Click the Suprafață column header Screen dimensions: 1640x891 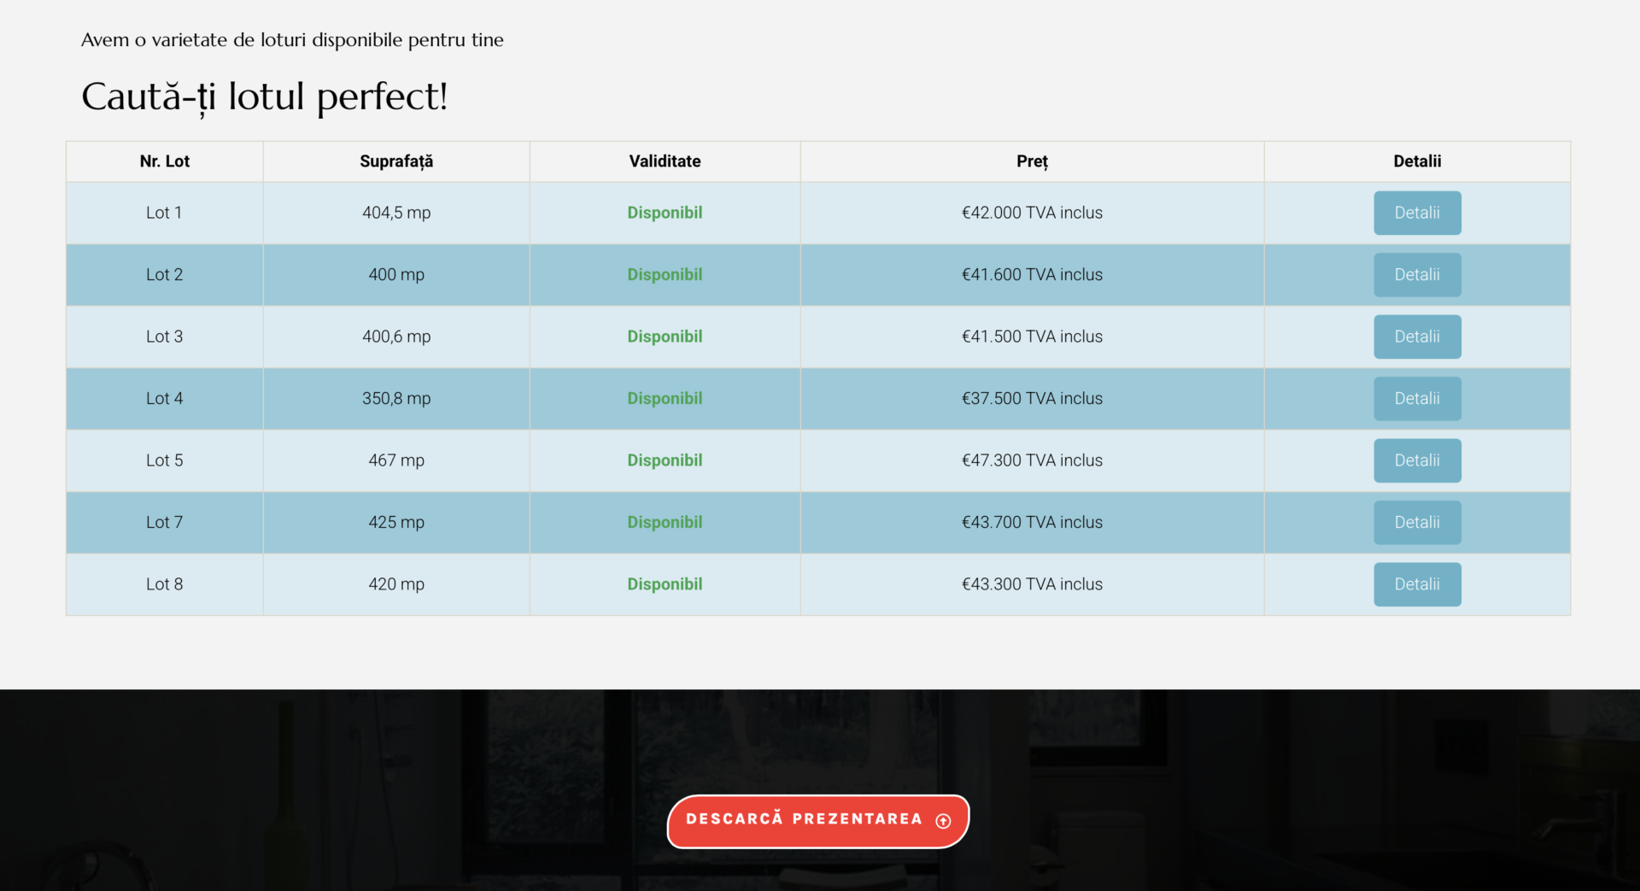coord(395,161)
